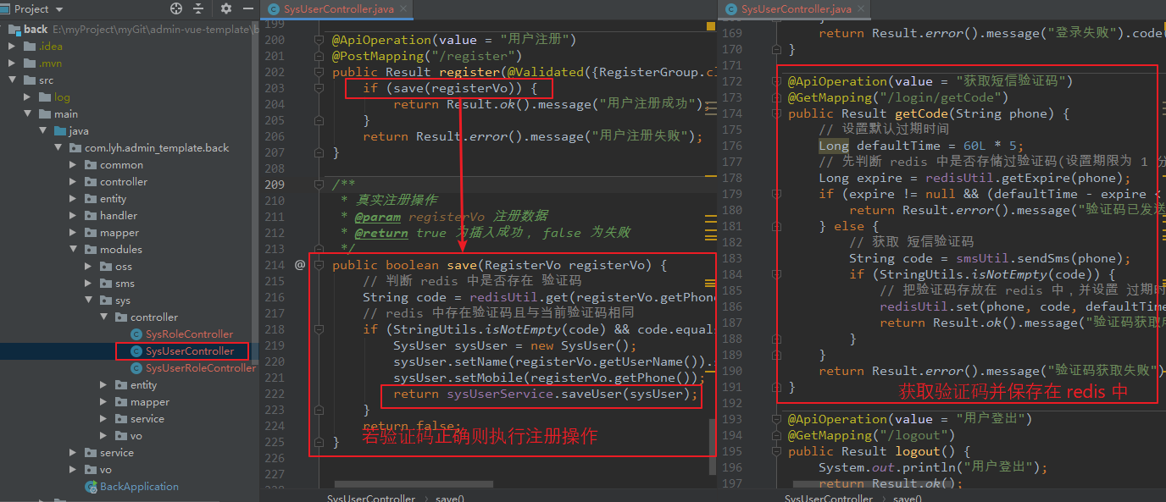1166x502 pixels.
Task: Toggle the javadoc fold marker at line 209
Action: (x=319, y=184)
